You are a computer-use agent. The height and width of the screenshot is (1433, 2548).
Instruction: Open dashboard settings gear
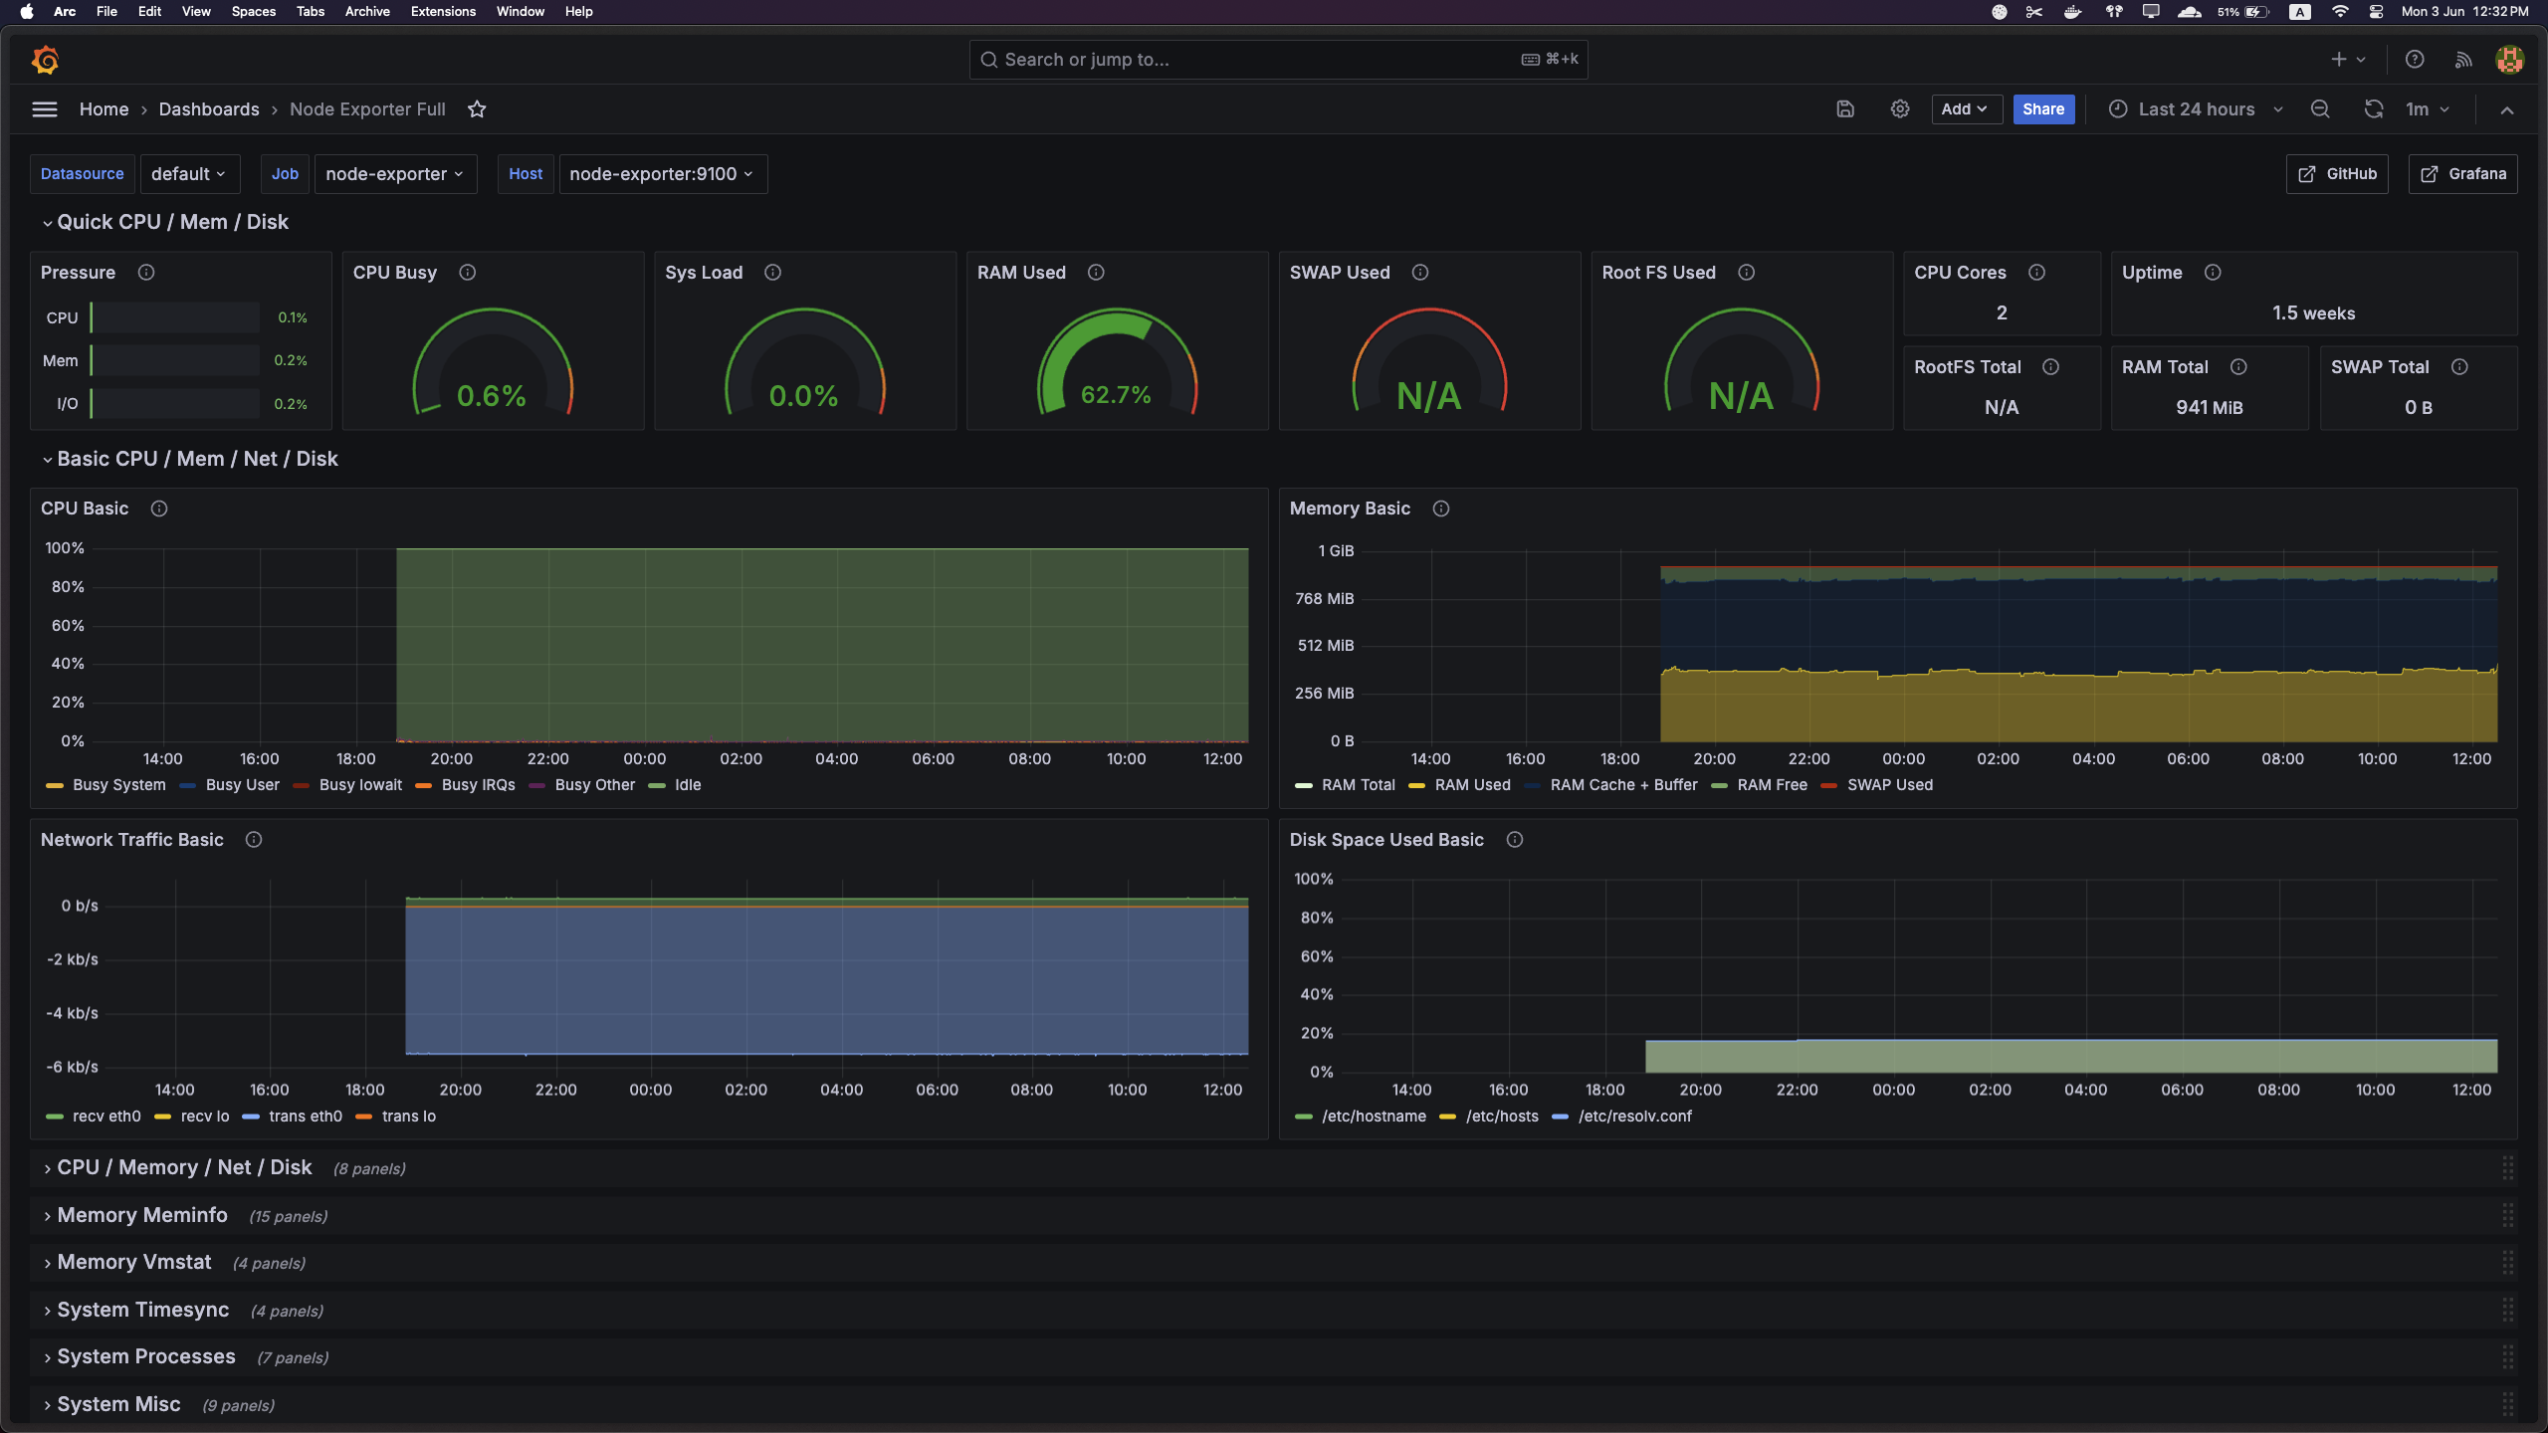tap(1899, 109)
